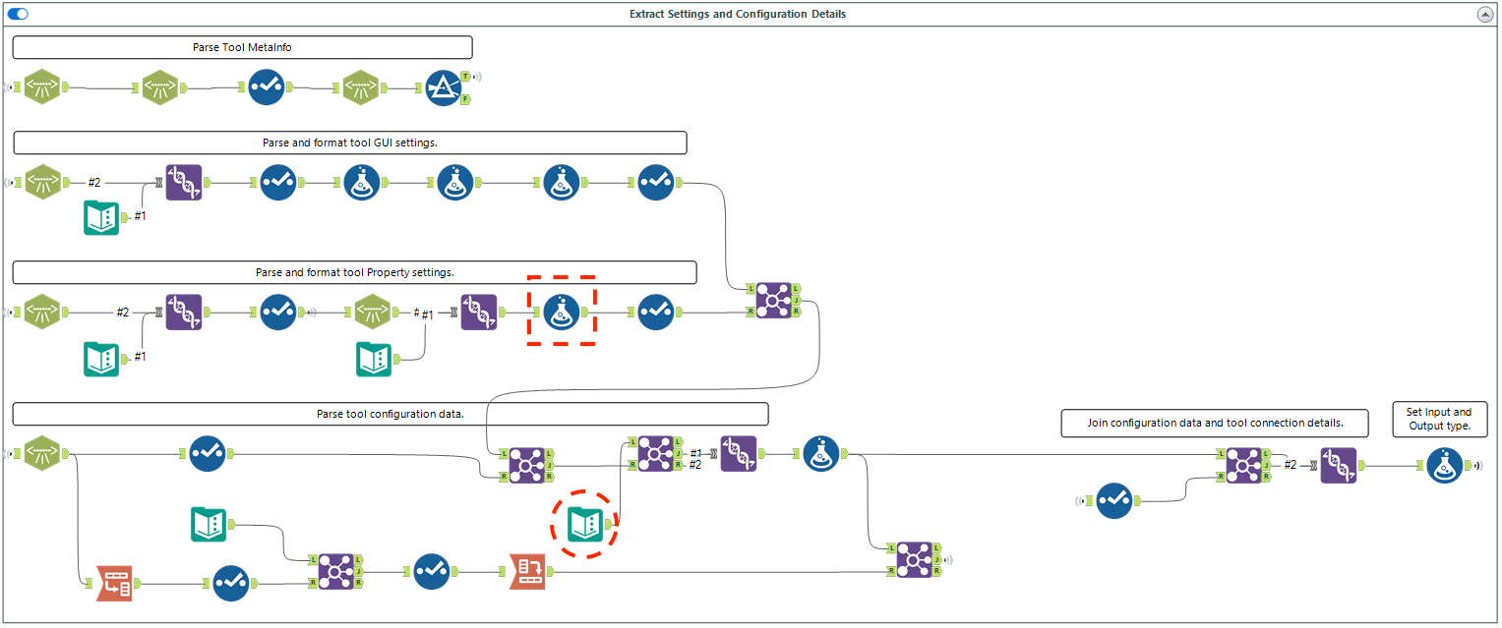
Task: Select the Text Input tool circled in red
Action: (x=583, y=523)
